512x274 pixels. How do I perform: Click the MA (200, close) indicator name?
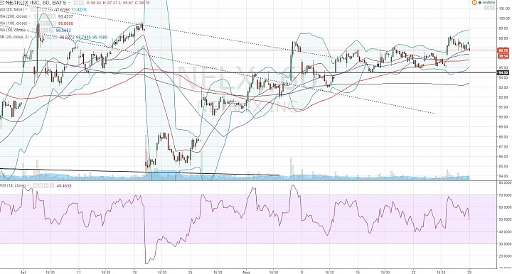14,16
